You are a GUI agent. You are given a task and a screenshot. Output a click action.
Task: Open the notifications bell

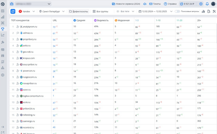tap(207, 4)
